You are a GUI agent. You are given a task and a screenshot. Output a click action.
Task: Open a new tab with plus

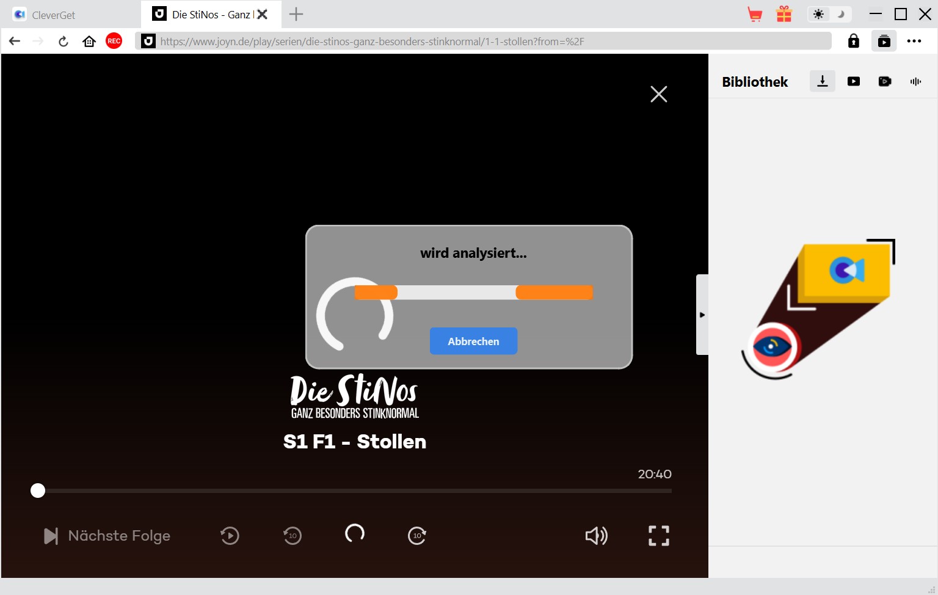(296, 14)
